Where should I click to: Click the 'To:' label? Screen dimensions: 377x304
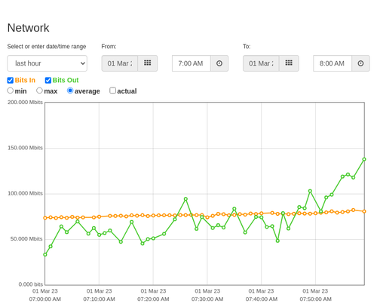[x=247, y=47]
